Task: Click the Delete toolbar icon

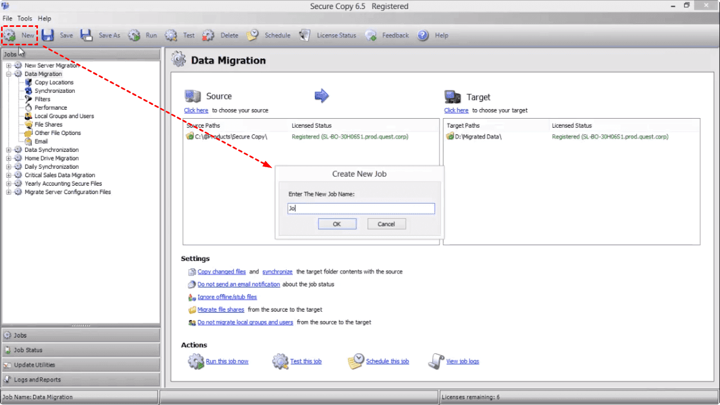Action: point(208,35)
